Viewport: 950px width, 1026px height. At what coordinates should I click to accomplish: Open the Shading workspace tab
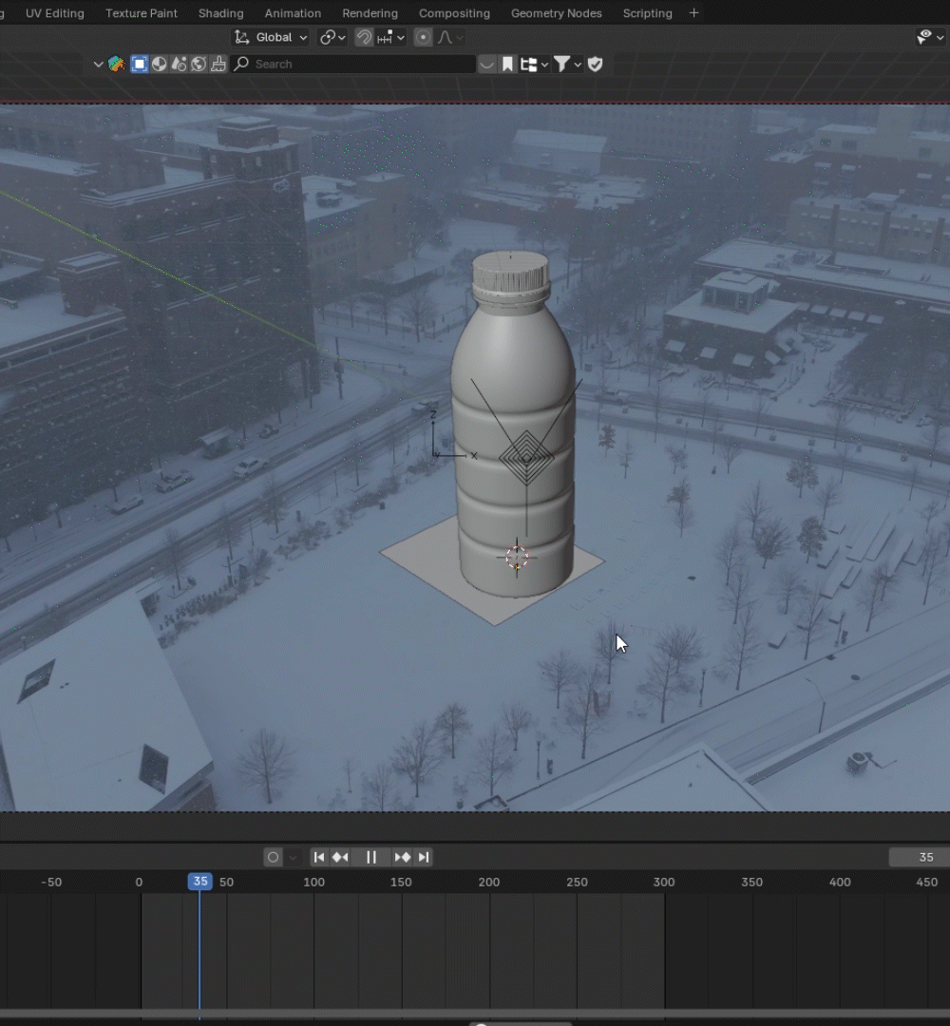pos(220,13)
